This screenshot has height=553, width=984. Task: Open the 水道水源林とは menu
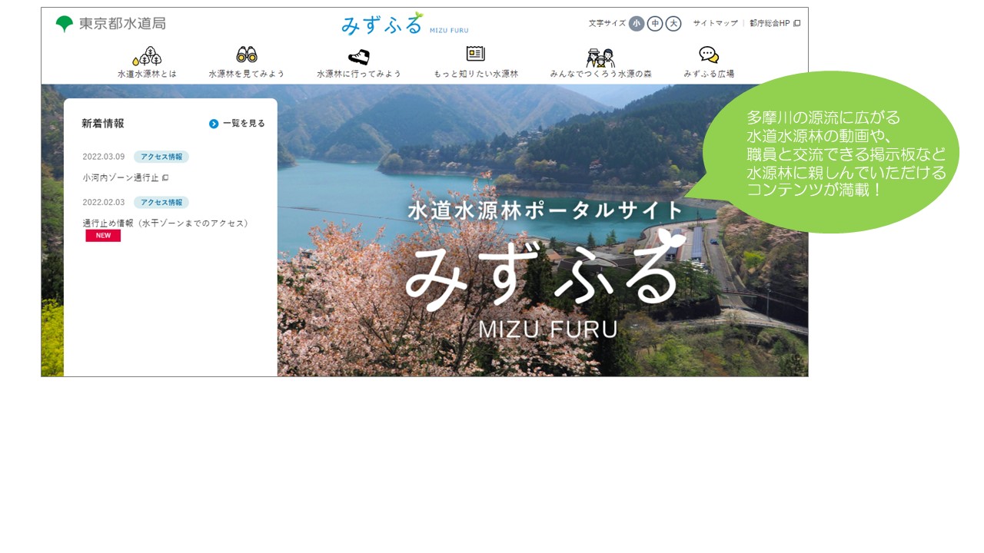click(147, 74)
